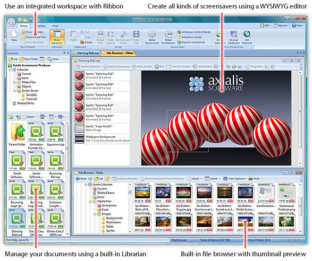Play the screensaver preview
Screen dimensions: 312x261
pyautogui.click(x=159, y=67)
